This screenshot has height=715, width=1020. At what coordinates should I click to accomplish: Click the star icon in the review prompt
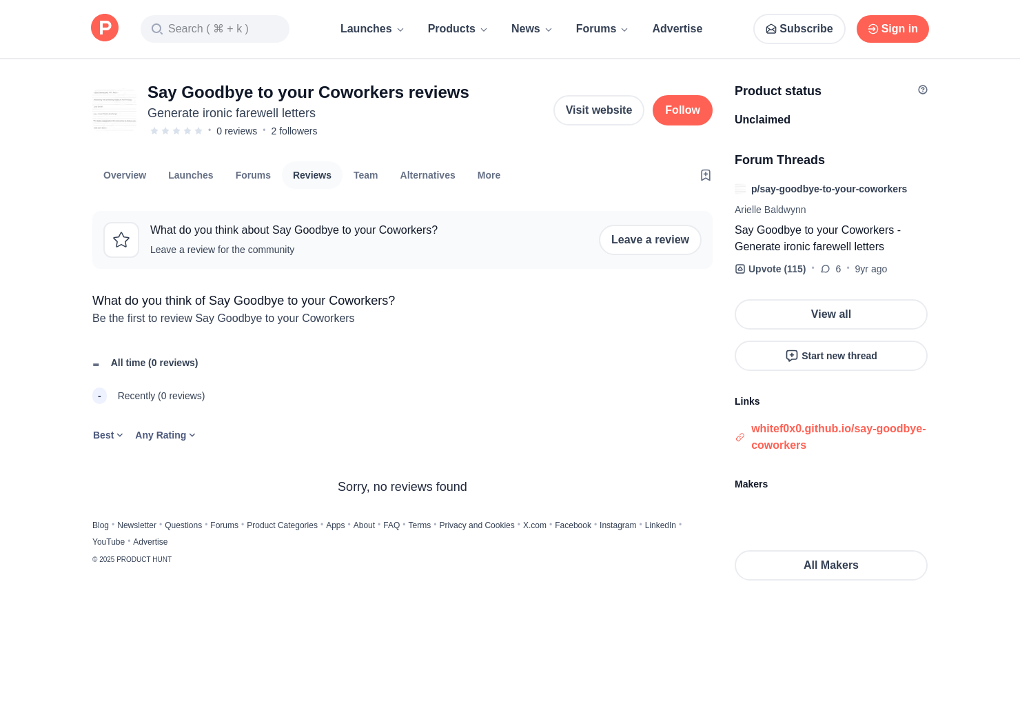[x=121, y=240]
